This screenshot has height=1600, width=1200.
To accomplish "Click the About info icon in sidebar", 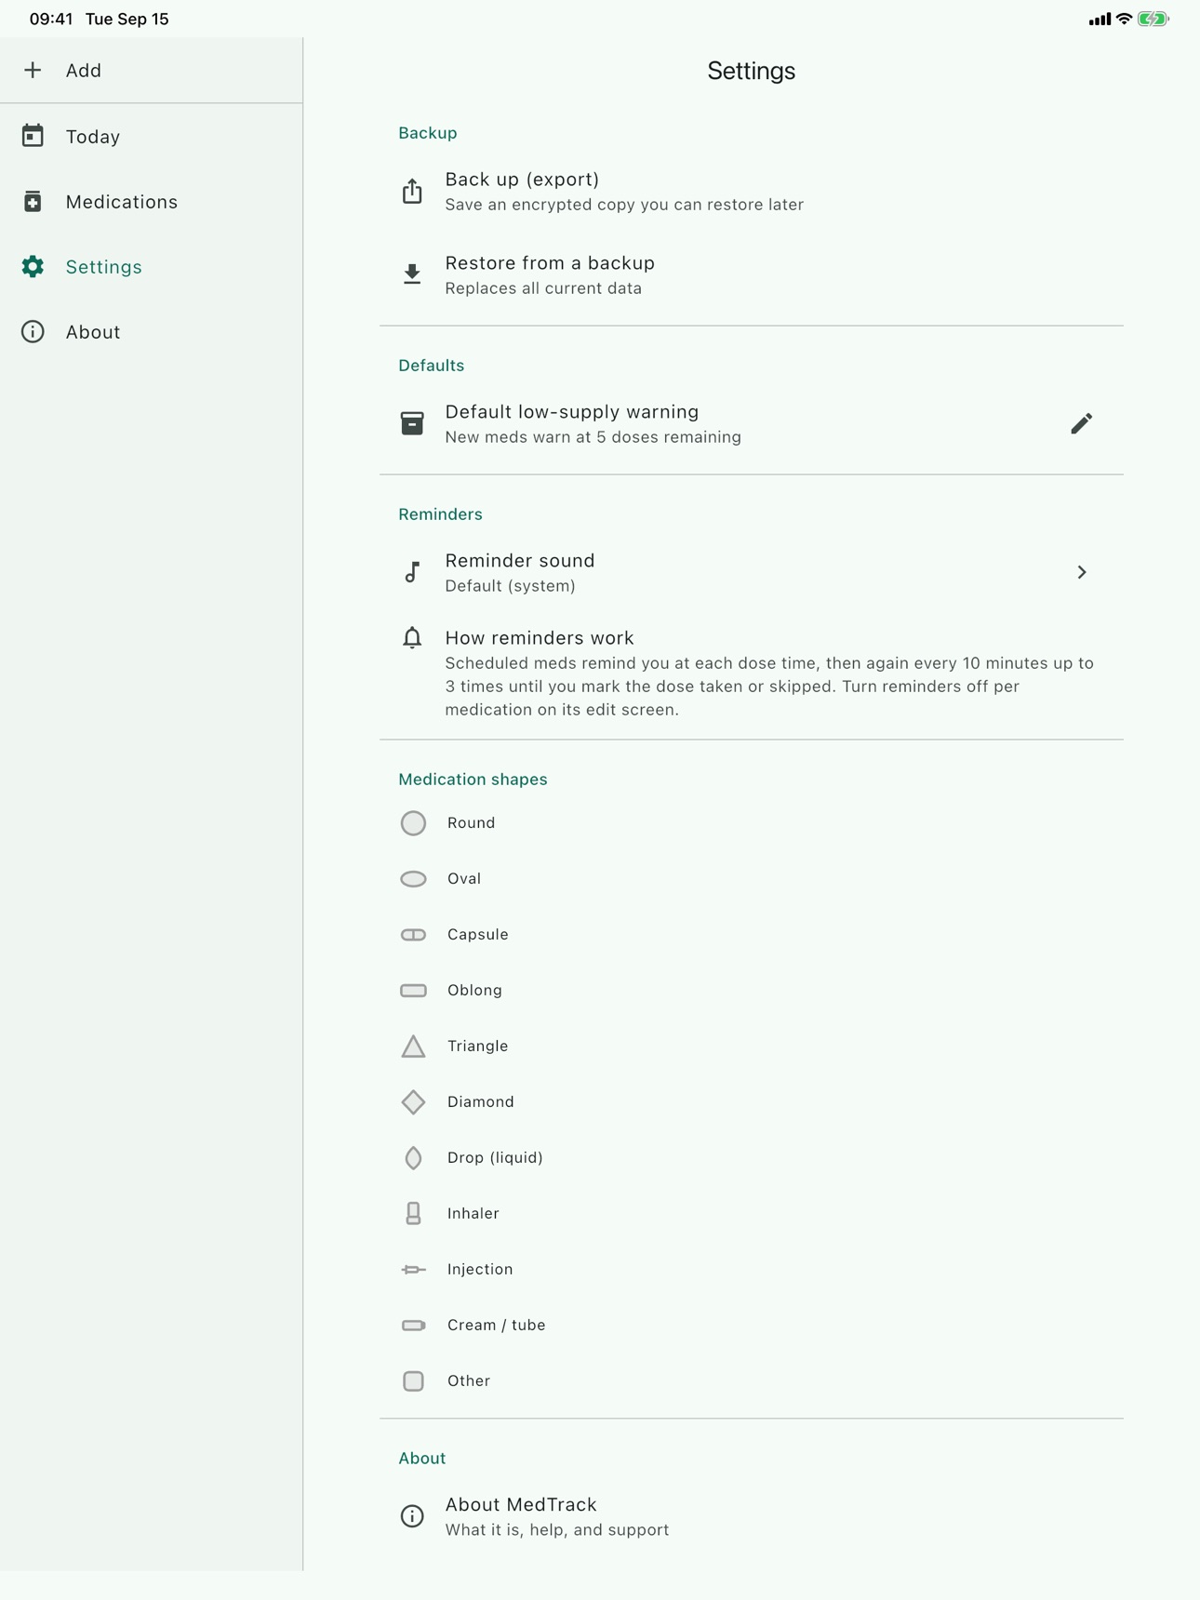I will click(x=33, y=332).
